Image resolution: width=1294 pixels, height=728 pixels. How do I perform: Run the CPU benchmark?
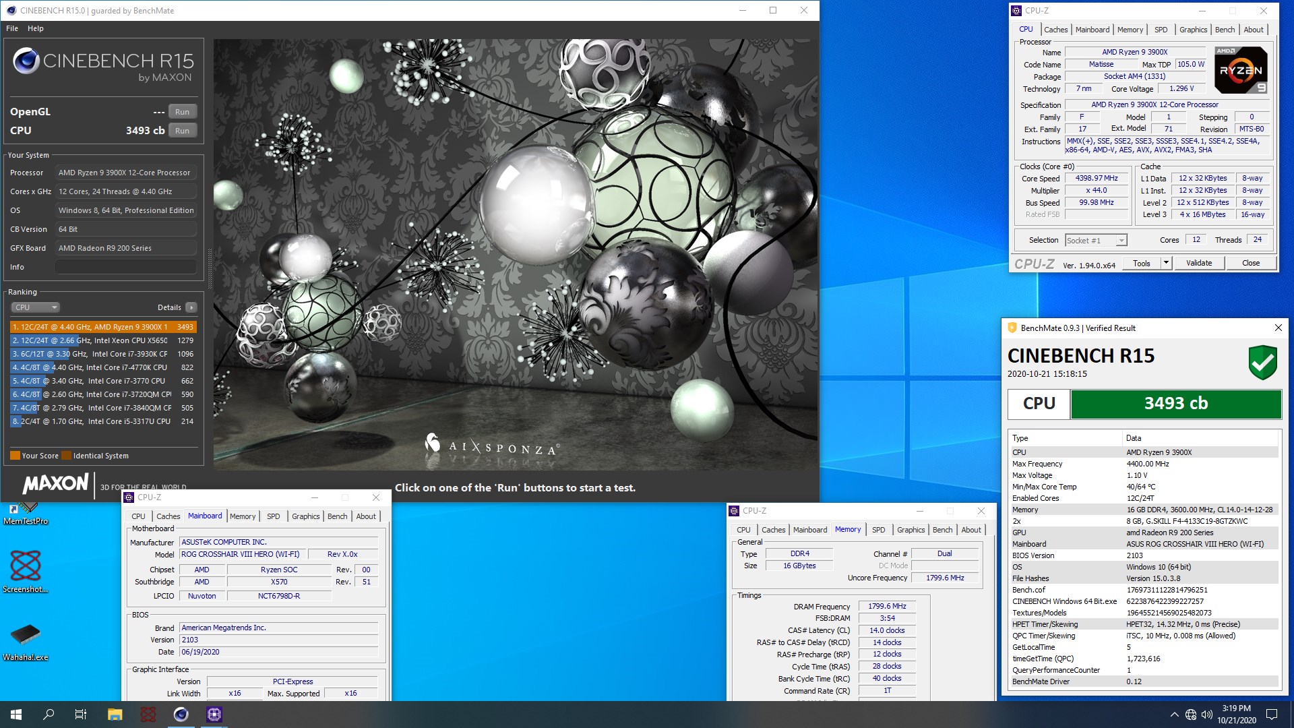click(182, 131)
